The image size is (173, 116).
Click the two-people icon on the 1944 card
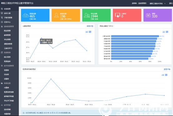(x=87, y=15)
